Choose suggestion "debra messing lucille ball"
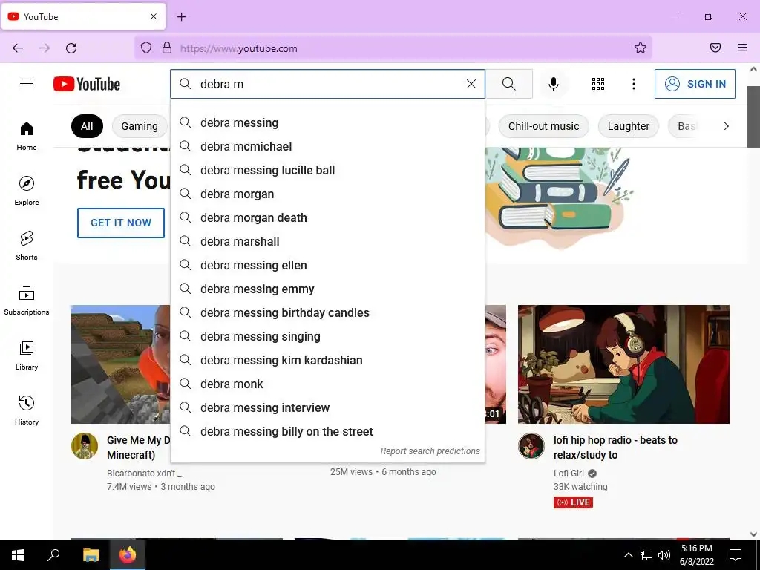This screenshot has width=760, height=570. click(x=327, y=170)
